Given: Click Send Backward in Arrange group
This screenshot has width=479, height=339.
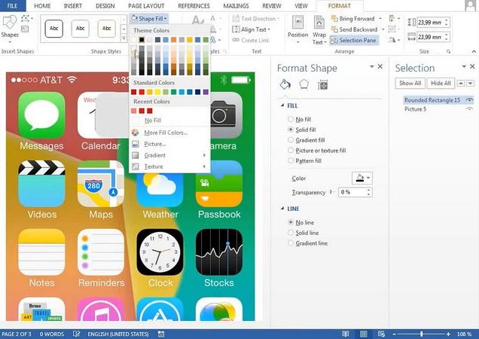Looking at the screenshot, I should (x=355, y=29).
